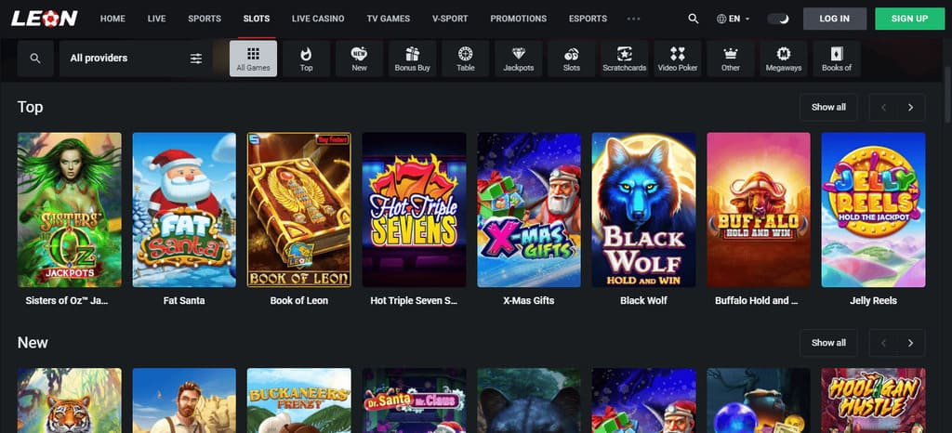Viewport: 952px width, 433px height.
Task: Click the Fat Santa title text
Action: coord(184,300)
